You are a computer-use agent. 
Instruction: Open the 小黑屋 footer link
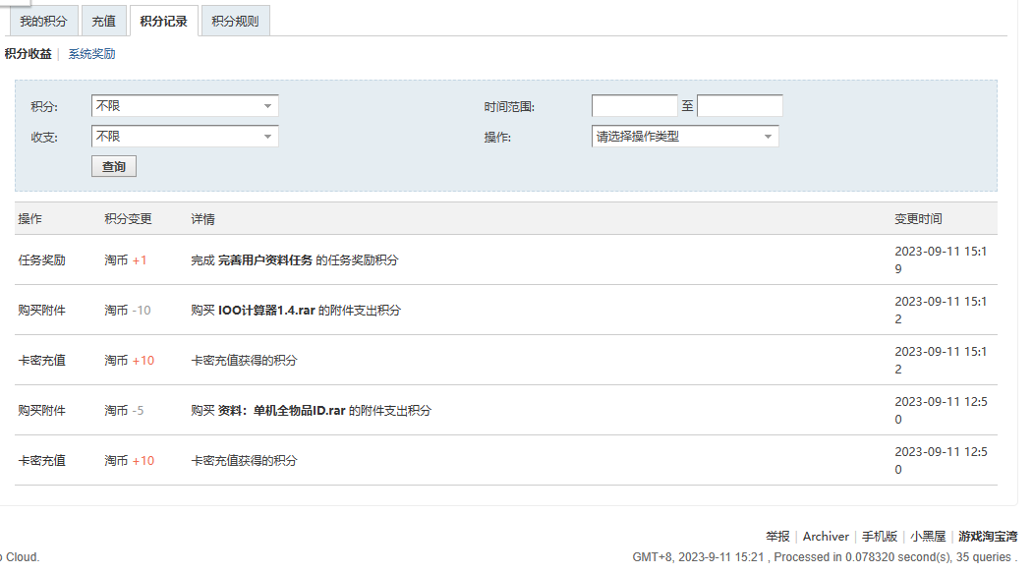928,537
